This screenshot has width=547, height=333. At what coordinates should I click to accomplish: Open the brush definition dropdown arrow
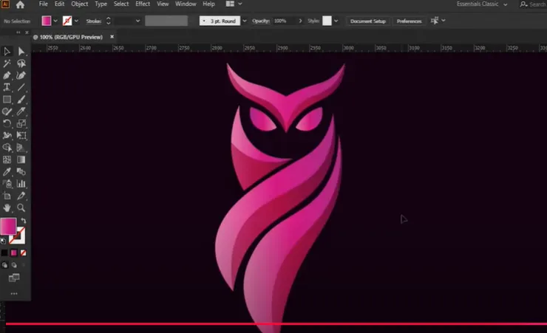tap(245, 21)
